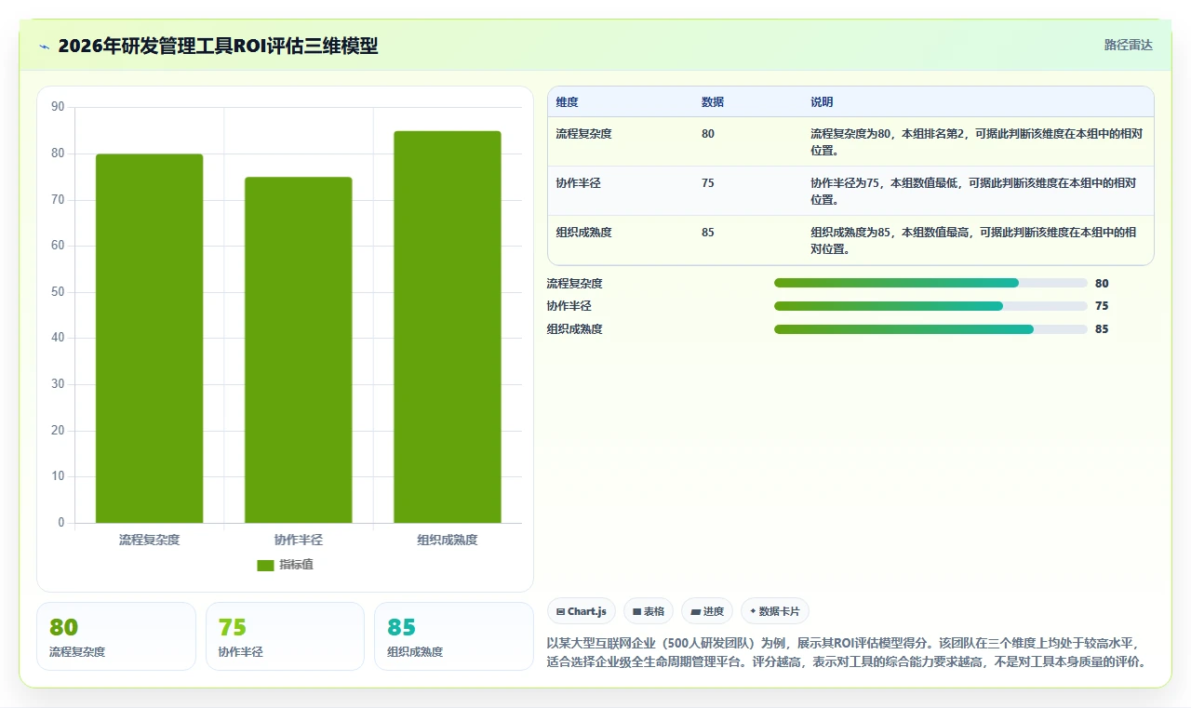Click the 85 value beside the progress bar
Viewport: 1191px width, 708px height.
pyautogui.click(x=1102, y=328)
